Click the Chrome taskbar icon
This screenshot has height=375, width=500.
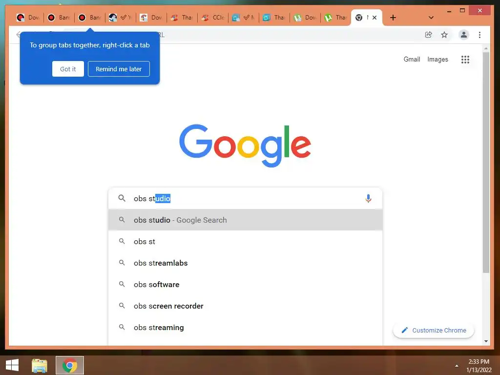click(x=70, y=365)
